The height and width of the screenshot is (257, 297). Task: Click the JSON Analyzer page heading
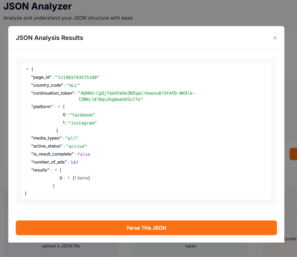38,6
